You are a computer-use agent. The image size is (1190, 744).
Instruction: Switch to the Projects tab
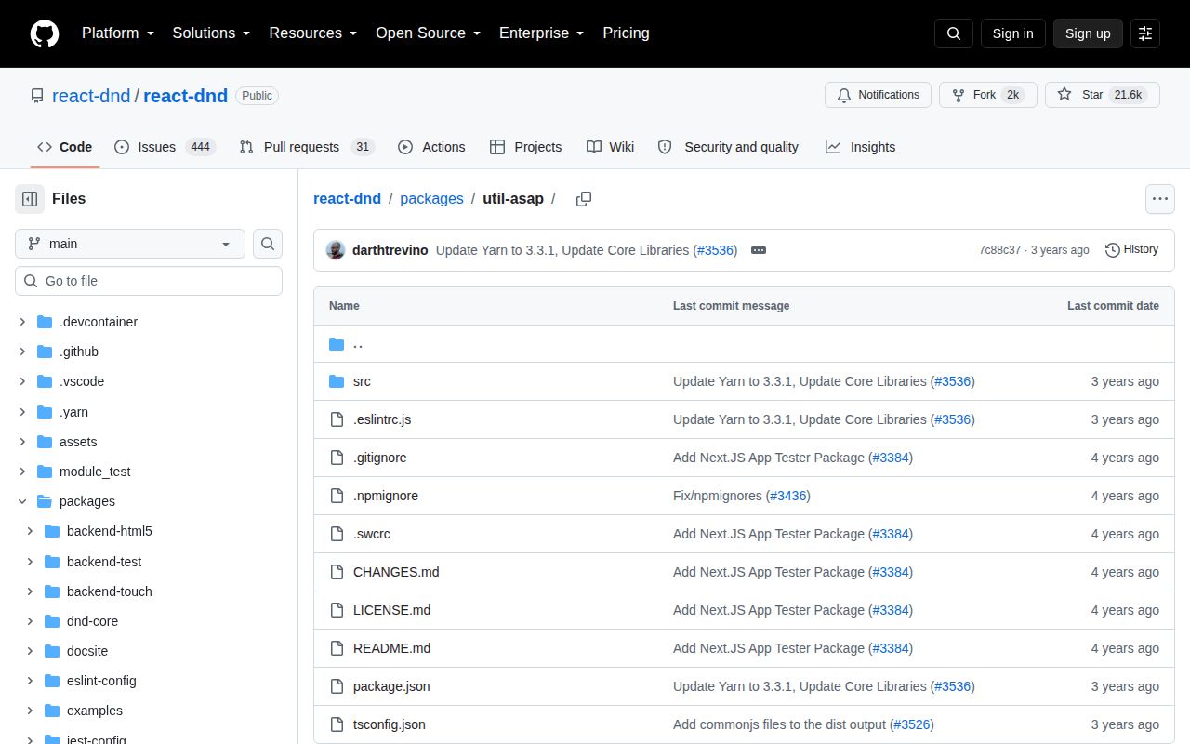526,147
